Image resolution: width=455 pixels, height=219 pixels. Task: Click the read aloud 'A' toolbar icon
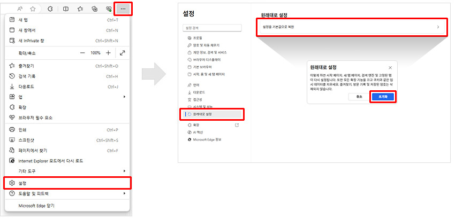[x=20, y=9]
